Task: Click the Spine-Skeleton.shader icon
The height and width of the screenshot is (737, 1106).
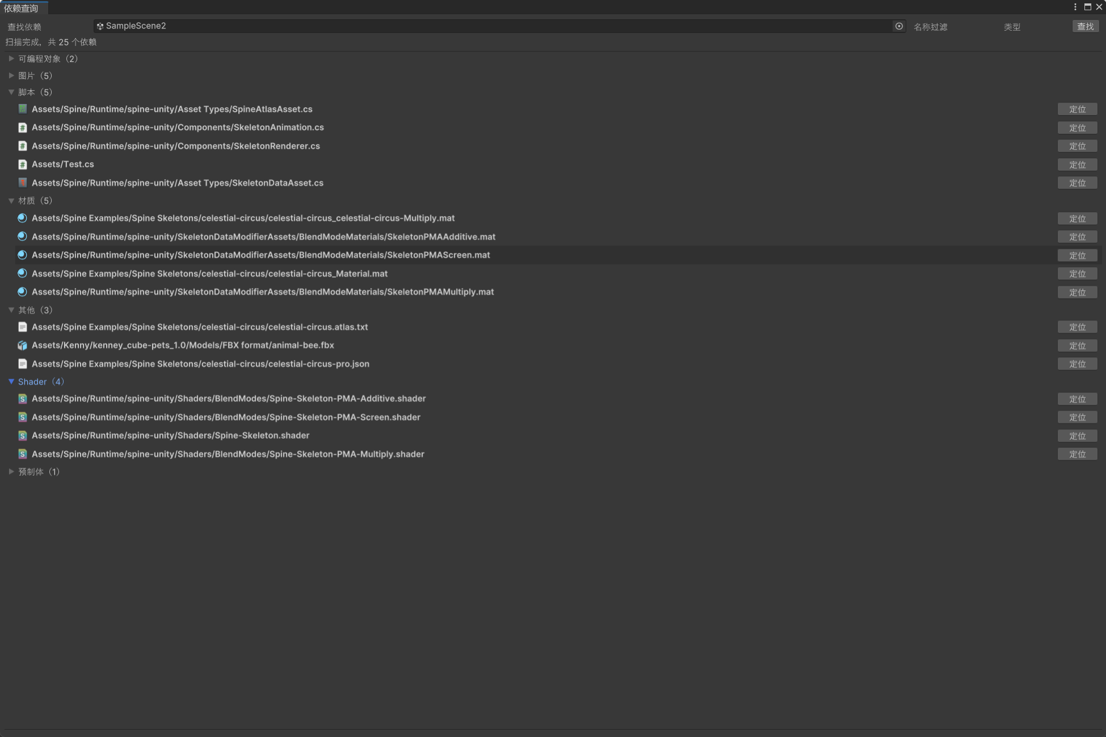Action: 23,435
